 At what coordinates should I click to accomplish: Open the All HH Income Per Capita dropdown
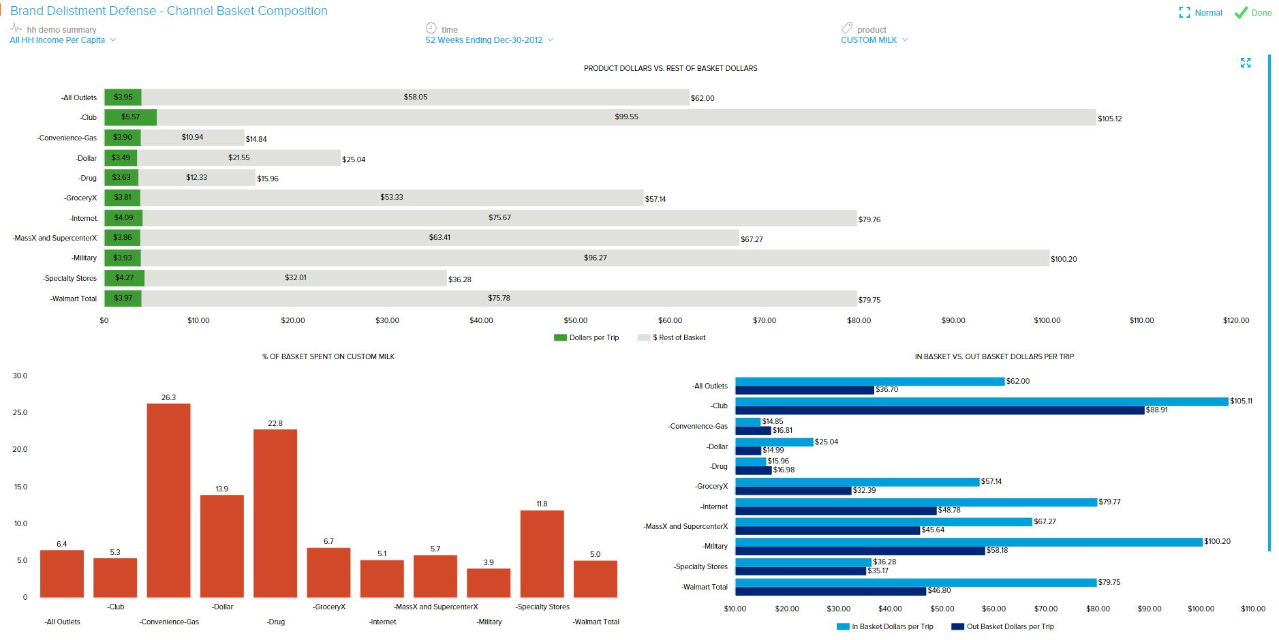click(x=63, y=40)
